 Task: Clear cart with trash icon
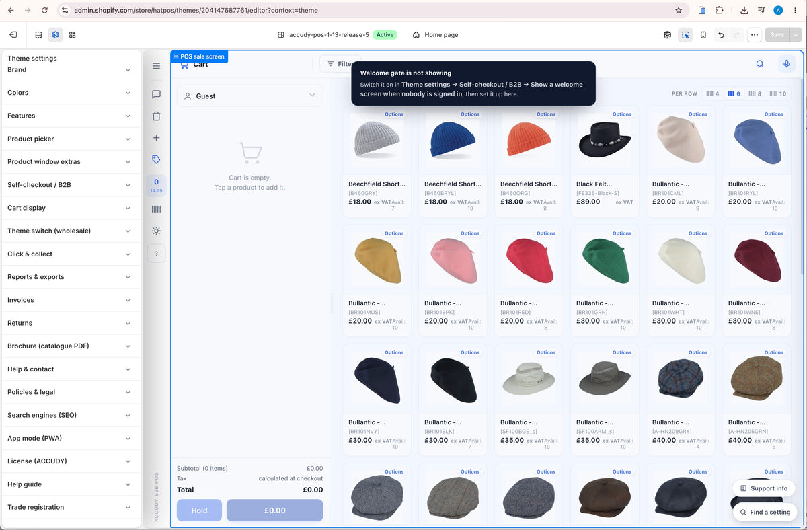[156, 116]
